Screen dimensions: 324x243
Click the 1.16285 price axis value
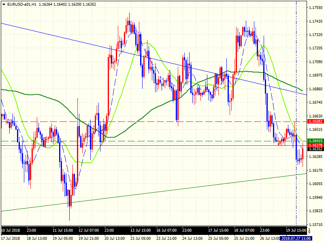coord(315,157)
